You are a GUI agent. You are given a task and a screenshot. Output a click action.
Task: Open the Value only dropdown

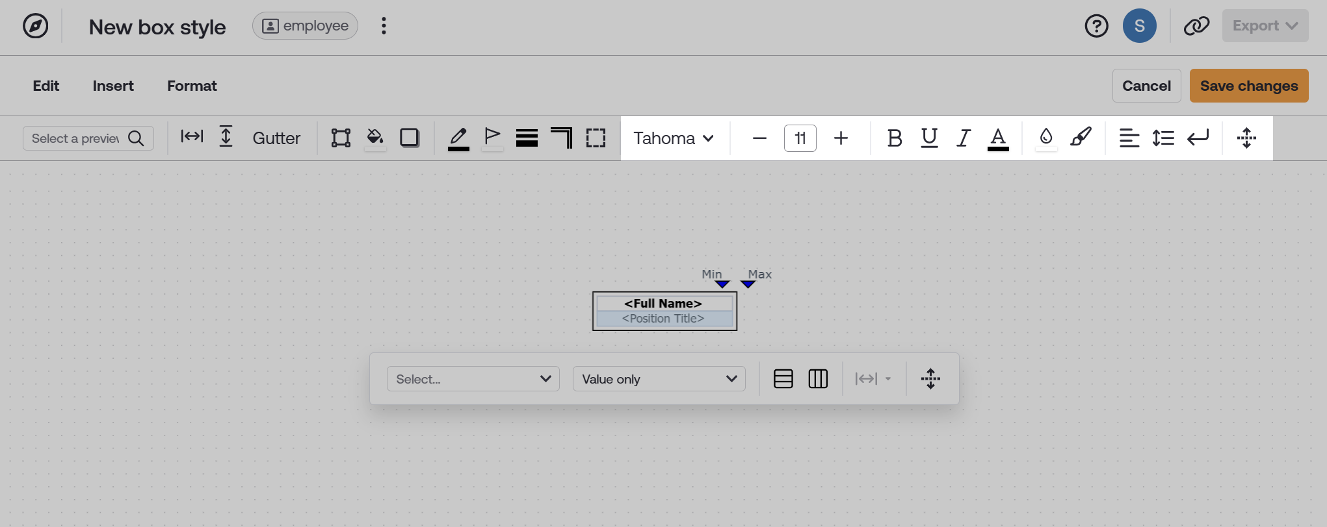[x=659, y=379]
